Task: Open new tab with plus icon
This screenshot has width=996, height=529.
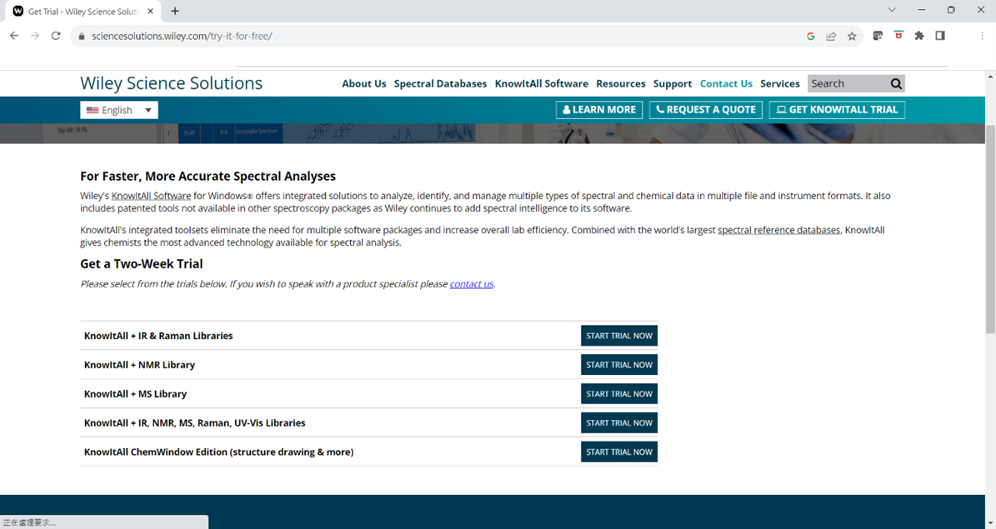Action: pos(175,11)
